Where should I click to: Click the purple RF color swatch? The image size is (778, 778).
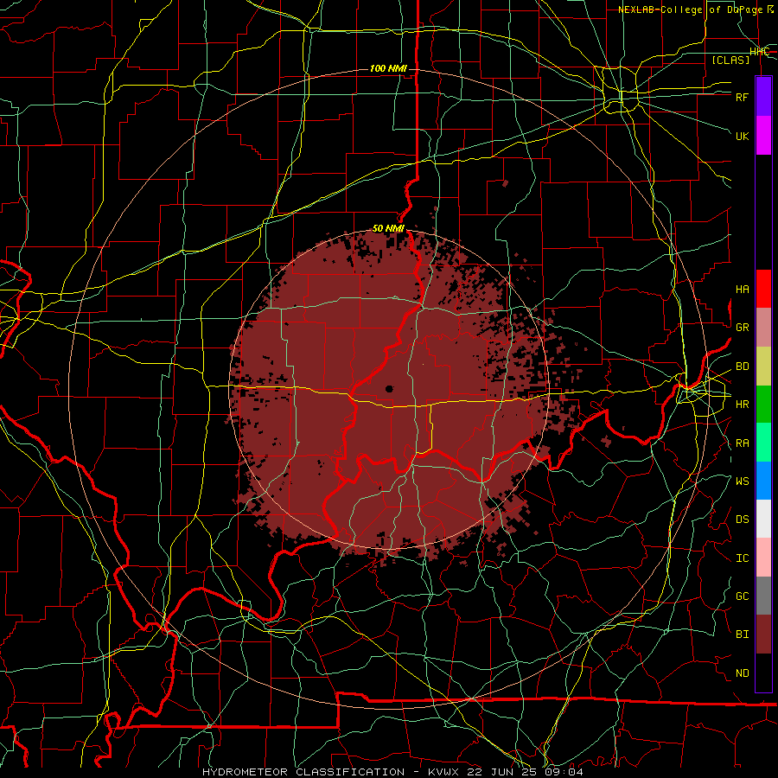tap(763, 97)
